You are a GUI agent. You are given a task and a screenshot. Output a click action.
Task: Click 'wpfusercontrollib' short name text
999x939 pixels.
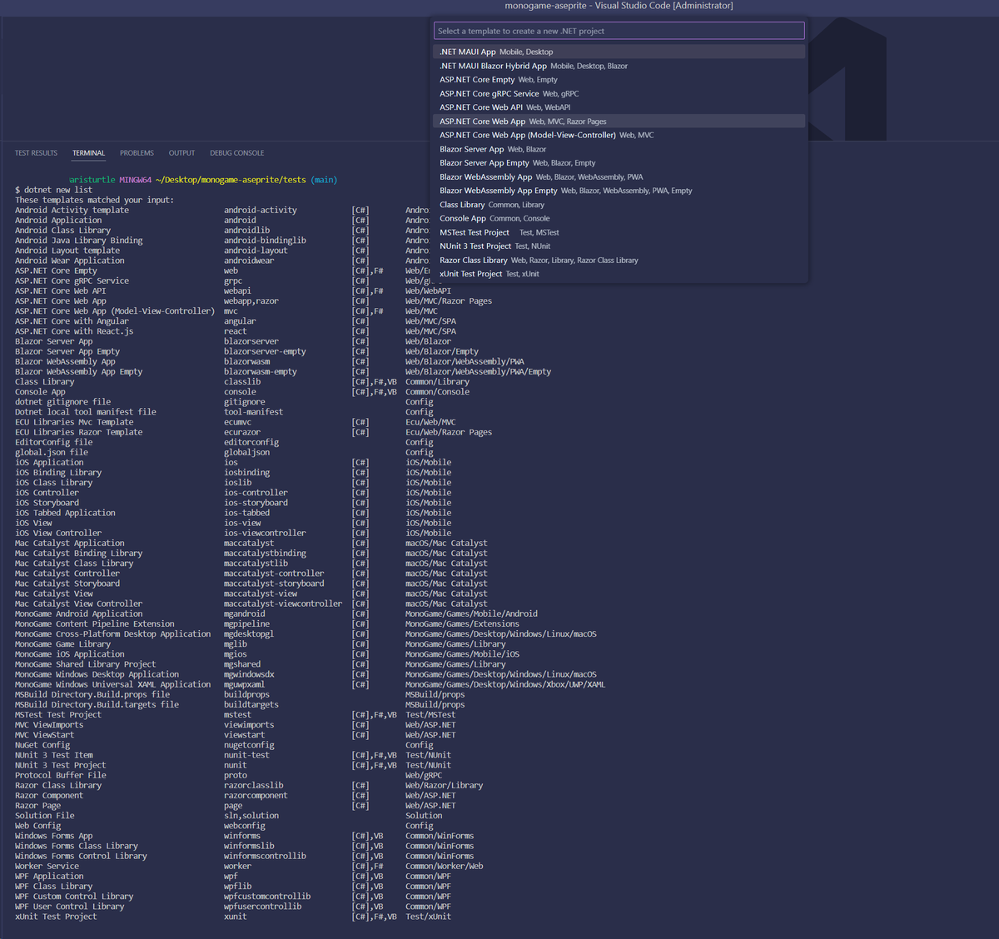pyautogui.click(x=262, y=907)
